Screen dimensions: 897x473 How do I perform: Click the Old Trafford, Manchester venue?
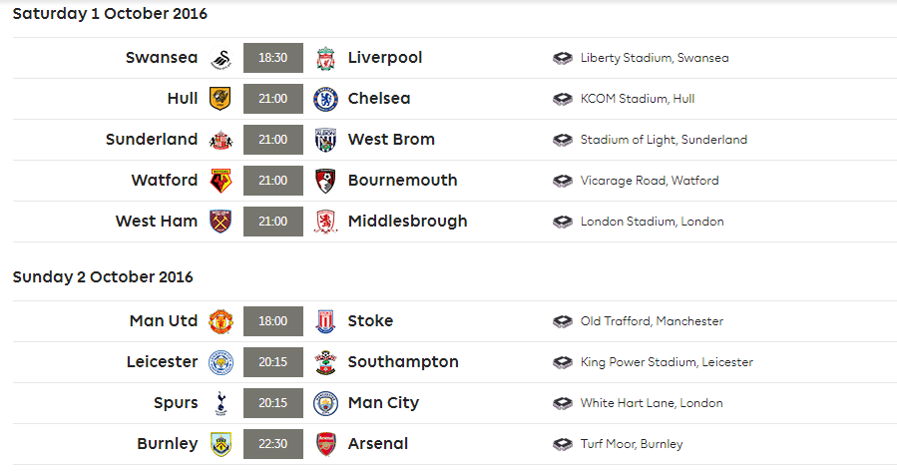pos(652,321)
